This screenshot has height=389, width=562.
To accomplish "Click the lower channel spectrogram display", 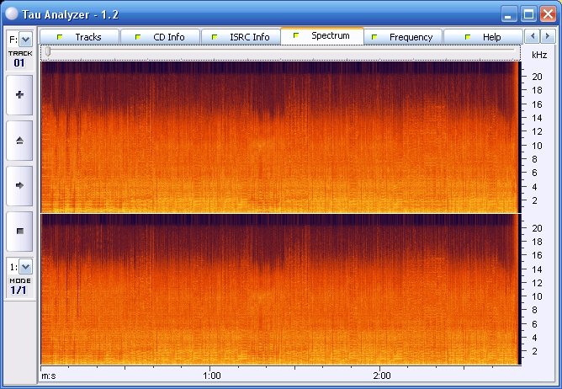I will [x=278, y=289].
